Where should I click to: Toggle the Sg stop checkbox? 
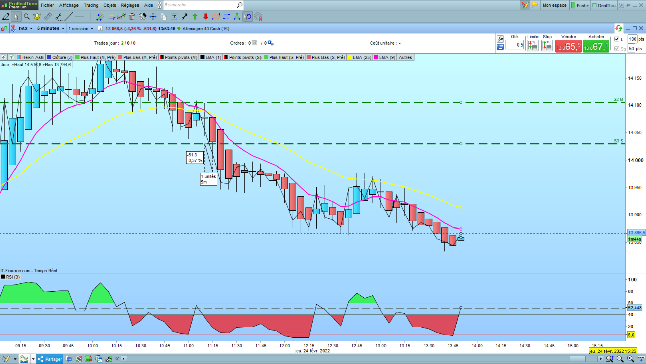[617, 49]
